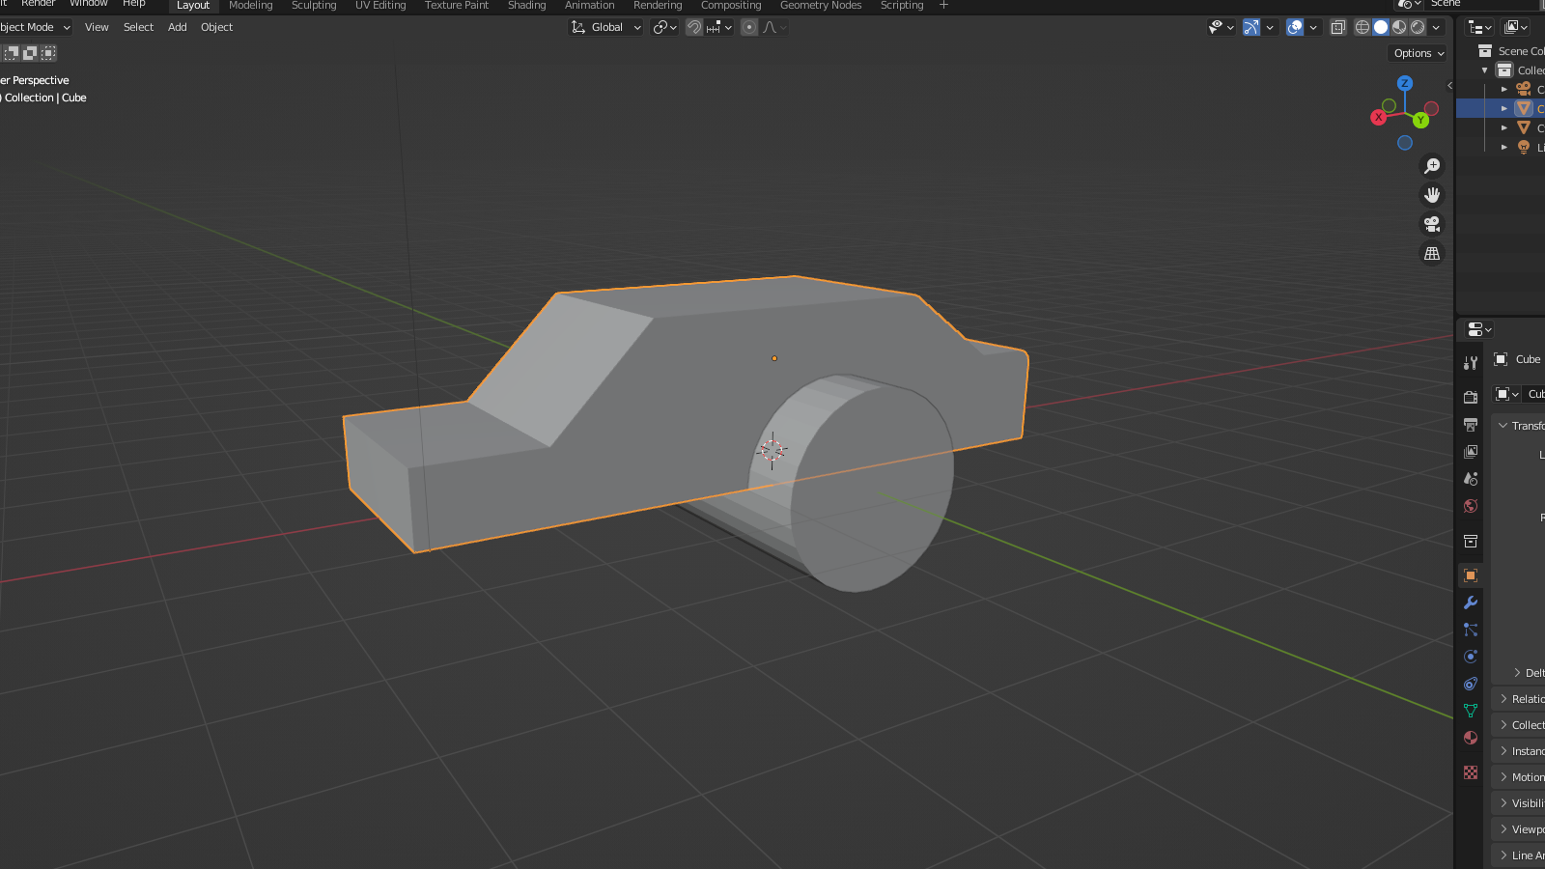Switch to Wireframe viewport shading
Viewport: 1545px width, 869px height.
[1362, 27]
